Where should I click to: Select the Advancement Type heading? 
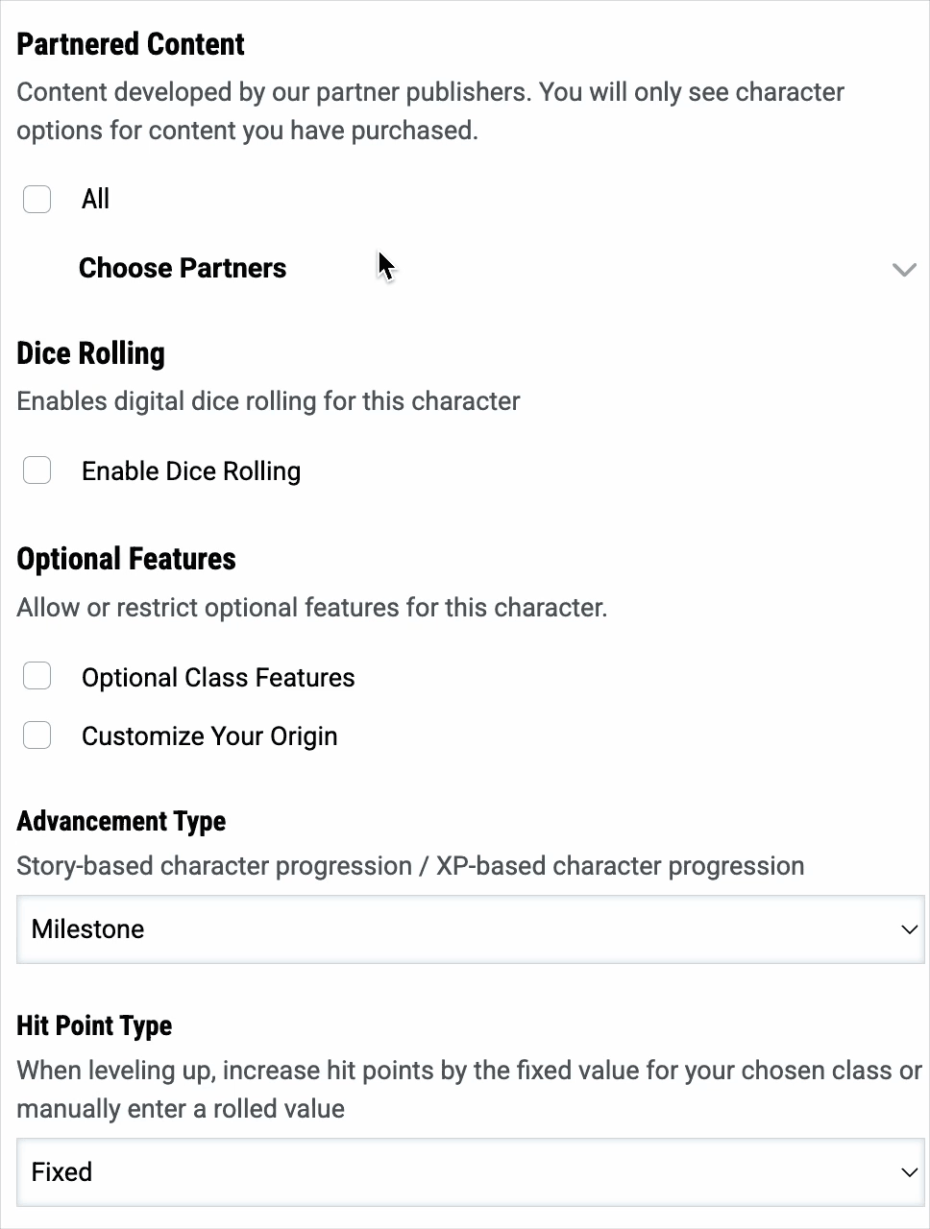[122, 821]
